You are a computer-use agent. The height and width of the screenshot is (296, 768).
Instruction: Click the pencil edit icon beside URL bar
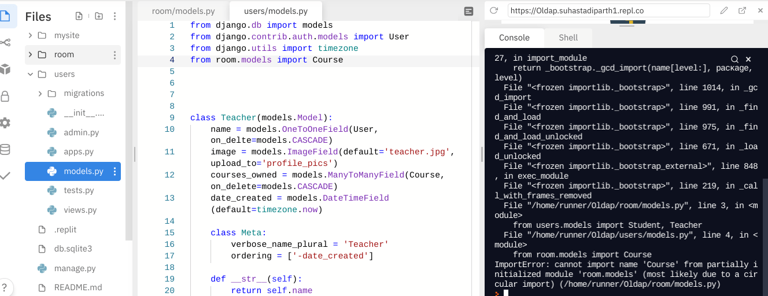pos(724,10)
